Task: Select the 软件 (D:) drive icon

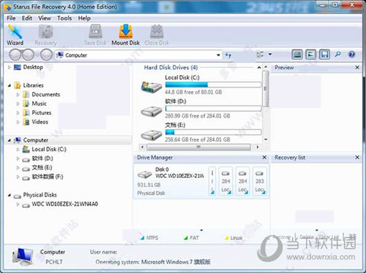Action: [152, 112]
